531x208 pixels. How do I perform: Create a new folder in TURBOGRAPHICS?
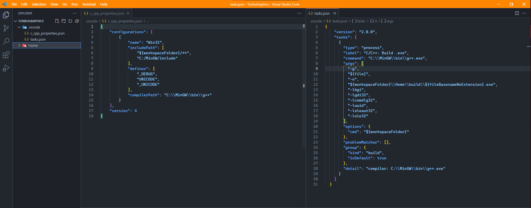pyautogui.click(x=64, y=21)
